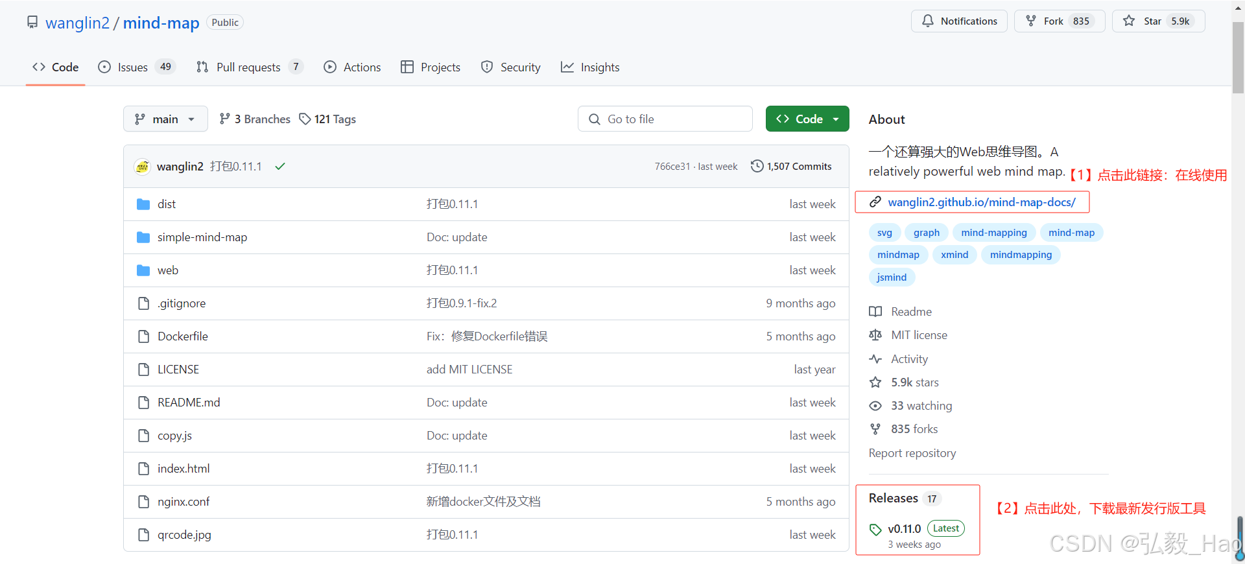Click the README.md file icon
Image resolution: width=1245 pixels, height=564 pixels.
pyautogui.click(x=143, y=403)
